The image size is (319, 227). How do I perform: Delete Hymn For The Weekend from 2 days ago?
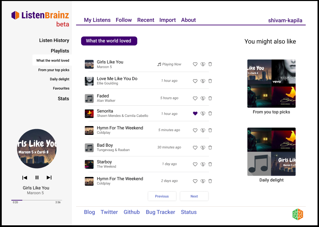click(x=210, y=181)
